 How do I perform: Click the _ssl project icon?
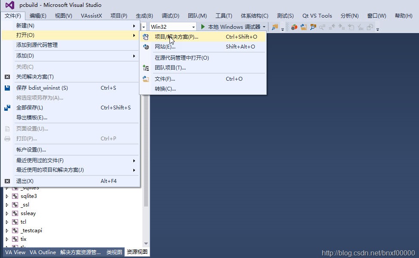15,205
